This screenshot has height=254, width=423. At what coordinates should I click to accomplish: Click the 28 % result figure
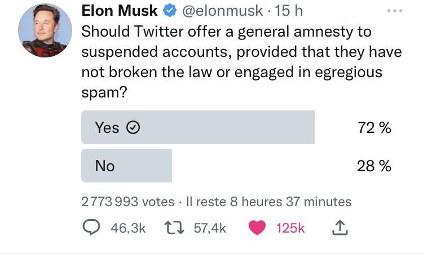pyautogui.click(x=374, y=166)
